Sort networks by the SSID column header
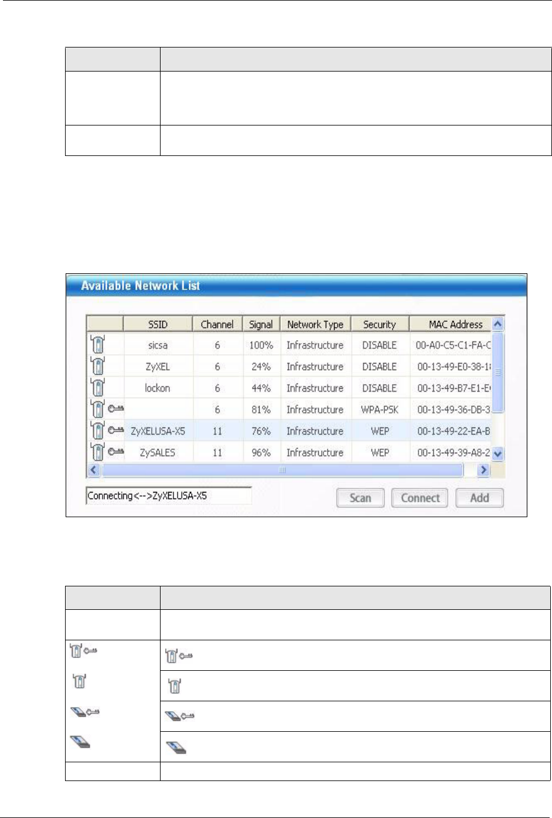The width and height of the screenshot is (552, 818). tap(158, 324)
